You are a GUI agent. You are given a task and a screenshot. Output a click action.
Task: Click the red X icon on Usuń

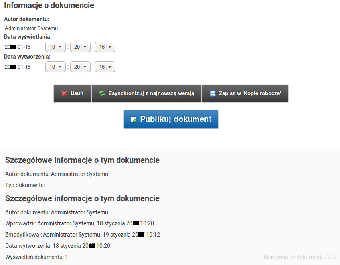pos(64,93)
